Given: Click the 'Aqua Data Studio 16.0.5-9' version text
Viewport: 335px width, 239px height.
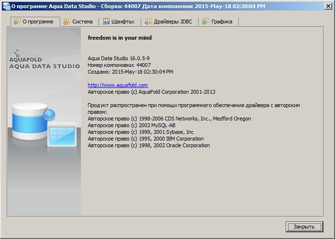Looking at the screenshot, I should click(119, 58).
